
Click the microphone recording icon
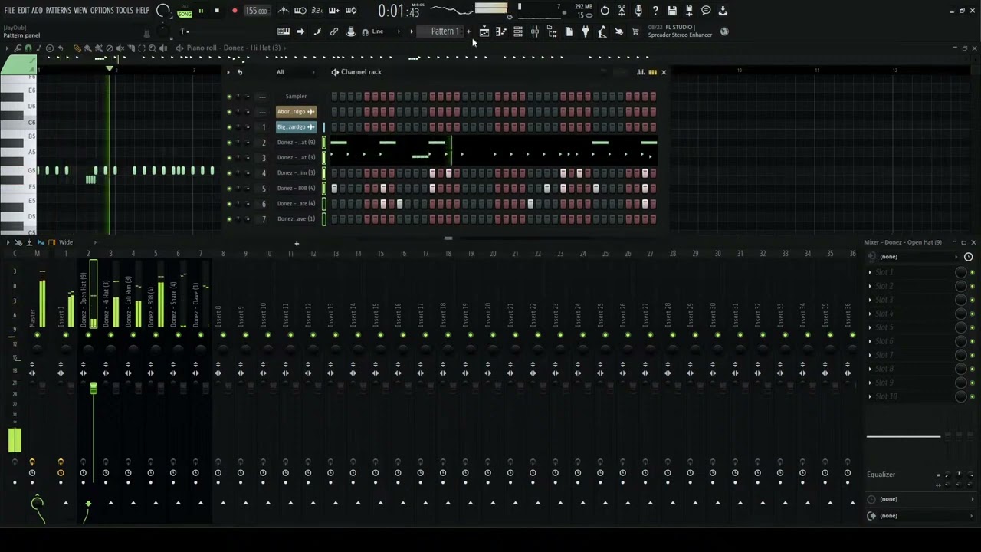[638, 11]
